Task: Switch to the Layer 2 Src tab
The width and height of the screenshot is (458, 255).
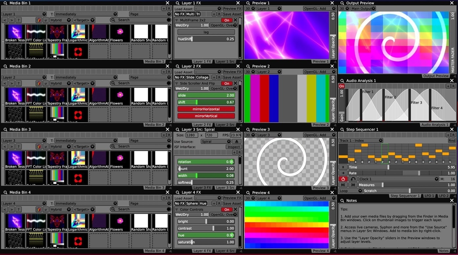Action: click(225, 125)
